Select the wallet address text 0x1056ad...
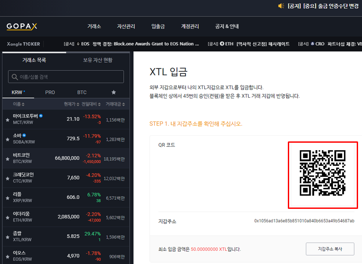 click(x=304, y=221)
